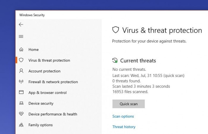The width and height of the screenshot is (208, 134).
Task: Select Device performance & health
Action: pos(53,114)
